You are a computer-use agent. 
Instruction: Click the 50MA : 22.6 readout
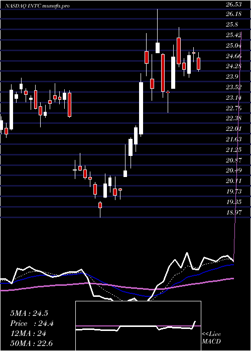click(31, 343)
